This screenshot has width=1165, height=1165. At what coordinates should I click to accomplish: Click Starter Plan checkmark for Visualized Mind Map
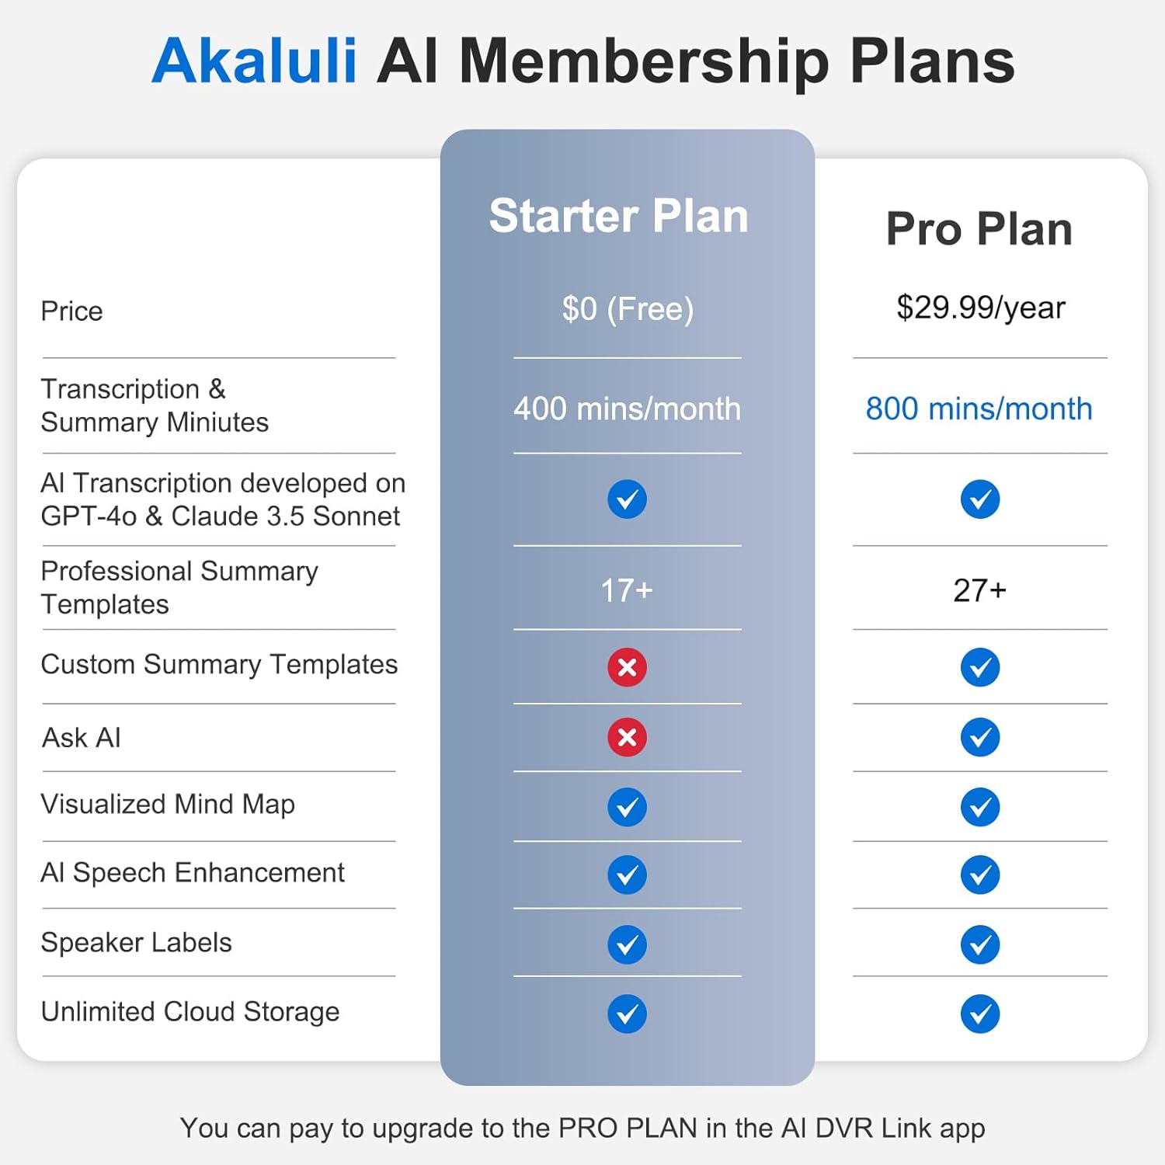pos(627,807)
